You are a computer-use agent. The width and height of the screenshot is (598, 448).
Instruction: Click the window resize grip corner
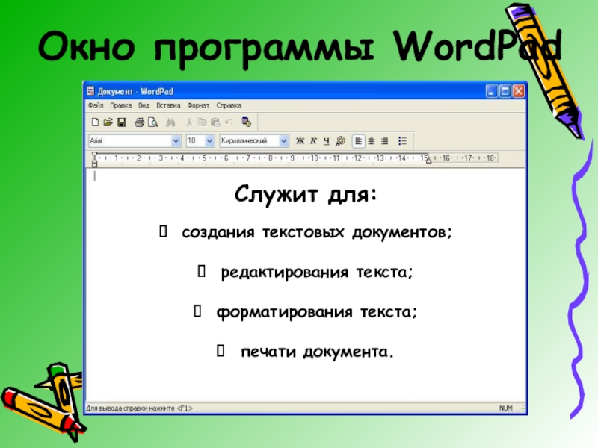pos(522,408)
